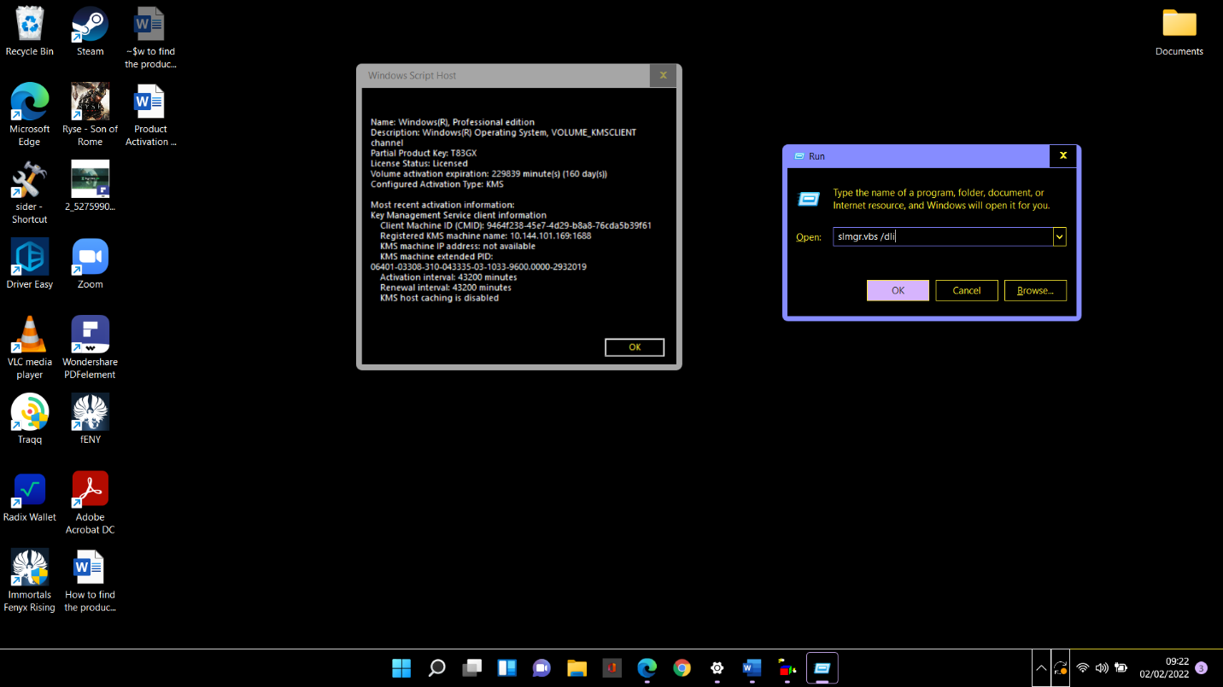Launch Adobe Acrobat DC

(90, 490)
